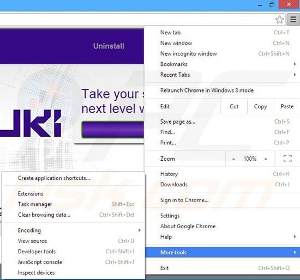Screen dimensions: 300x280
Task: Choose Relaunch Chrome in Windows 8 mode
Action: click(x=223, y=90)
